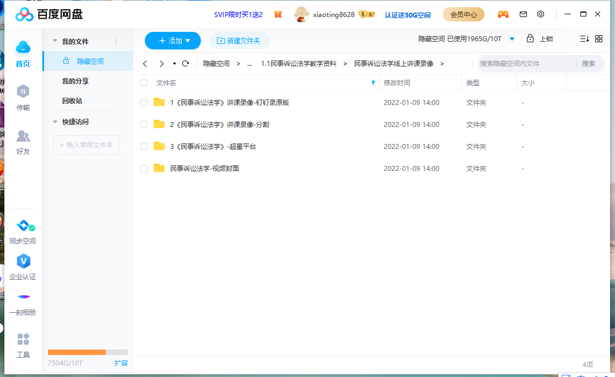This screenshot has width=615, height=377.
Task: Switch to grid view icon
Action: (x=599, y=39)
